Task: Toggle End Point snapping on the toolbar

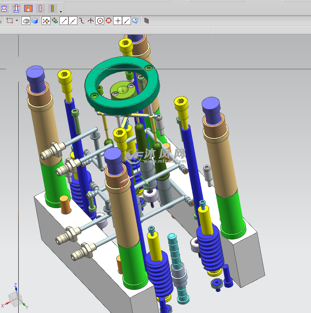Action: 64,21
